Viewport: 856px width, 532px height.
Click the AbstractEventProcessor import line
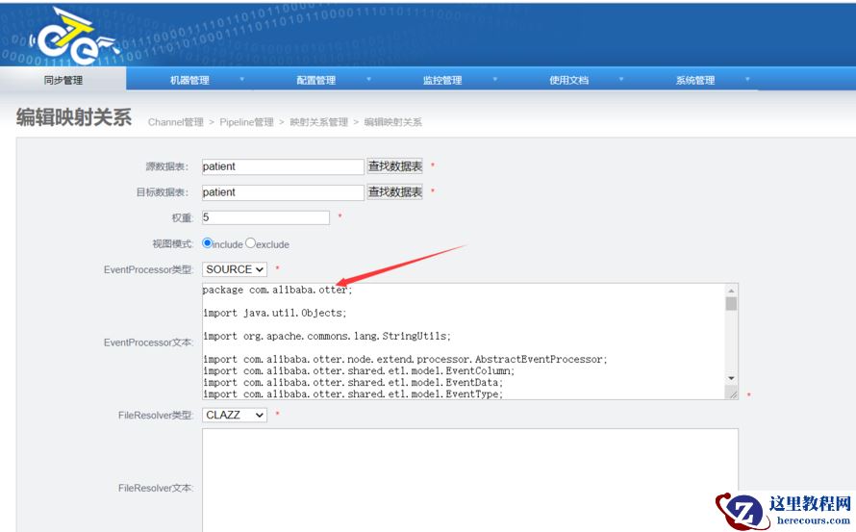coord(405,360)
